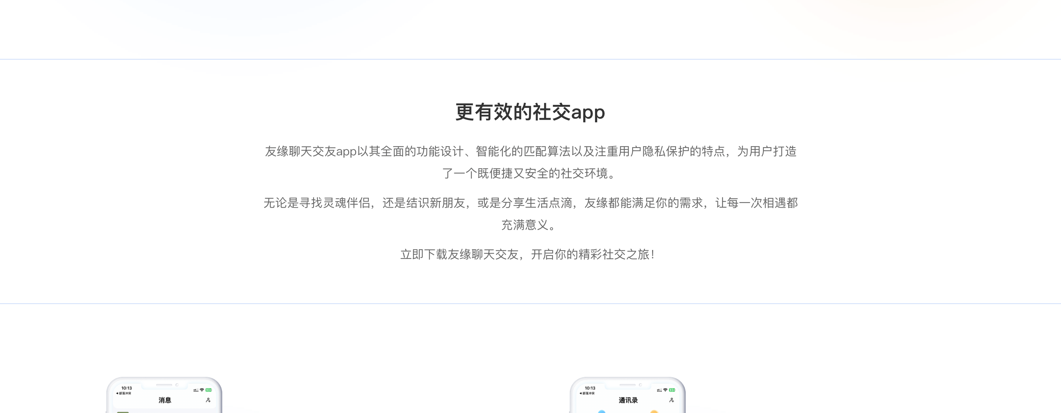Click the add friend icon in 消息 screen
Image resolution: width=1061 pixels, height=413 pixels.
[x=209, y=400]
